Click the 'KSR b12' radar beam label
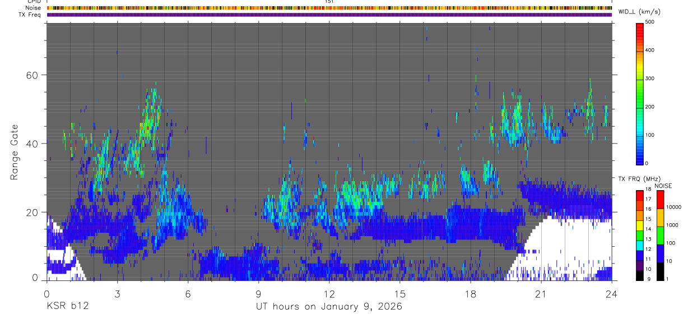 pos(67,306)
